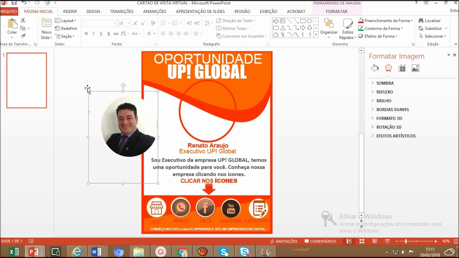Expand the shapes gallery more arrow
Image resolution: width=459 pixels, height=258 pixels.
(x=316, y=35)
